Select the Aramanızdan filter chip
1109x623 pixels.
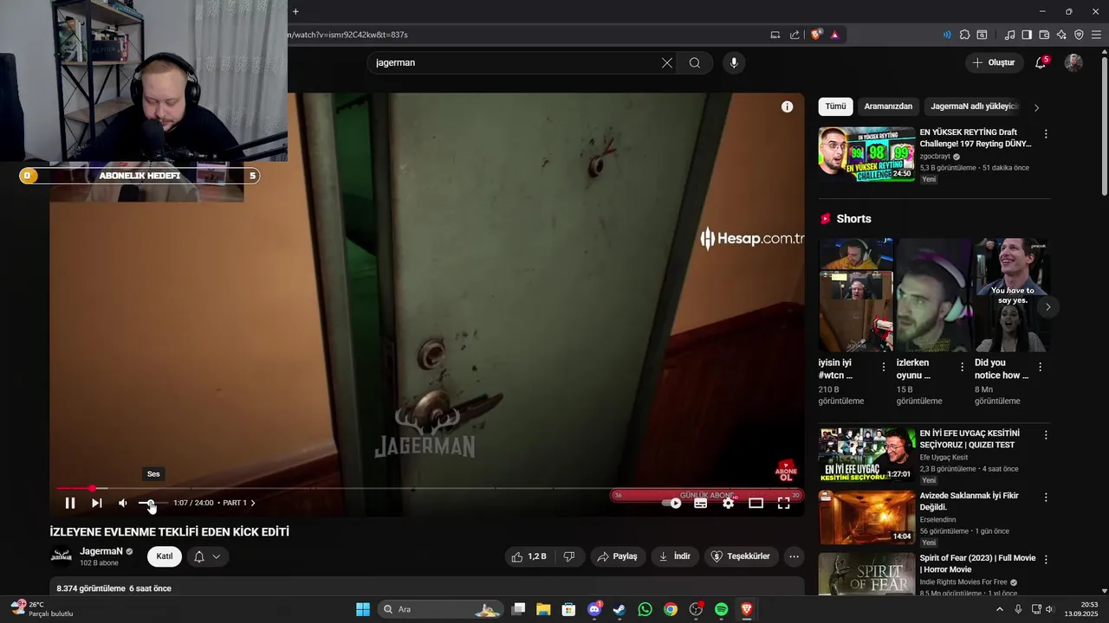pos(888,106)
